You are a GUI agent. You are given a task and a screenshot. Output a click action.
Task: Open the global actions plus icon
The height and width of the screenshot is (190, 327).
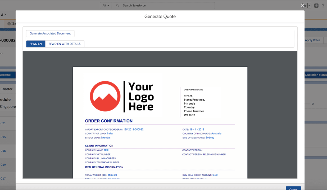pyautogui.click(x=316, y=6)
